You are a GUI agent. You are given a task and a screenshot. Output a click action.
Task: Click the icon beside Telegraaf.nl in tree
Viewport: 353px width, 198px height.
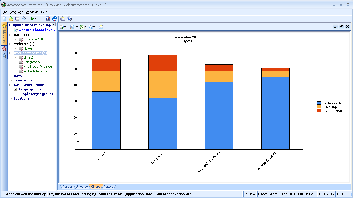(21, 62)
